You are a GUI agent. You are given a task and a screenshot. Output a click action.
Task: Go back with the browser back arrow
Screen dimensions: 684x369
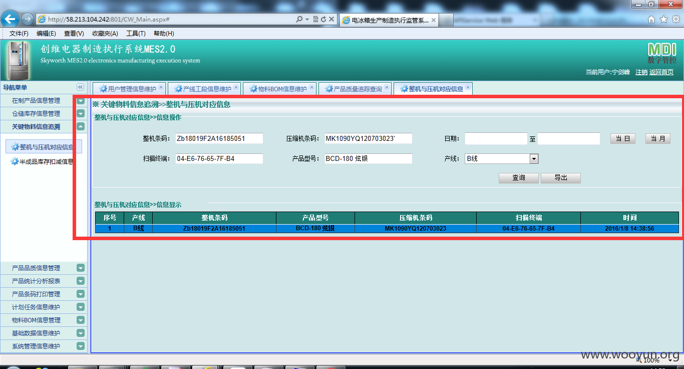point(10,19)
